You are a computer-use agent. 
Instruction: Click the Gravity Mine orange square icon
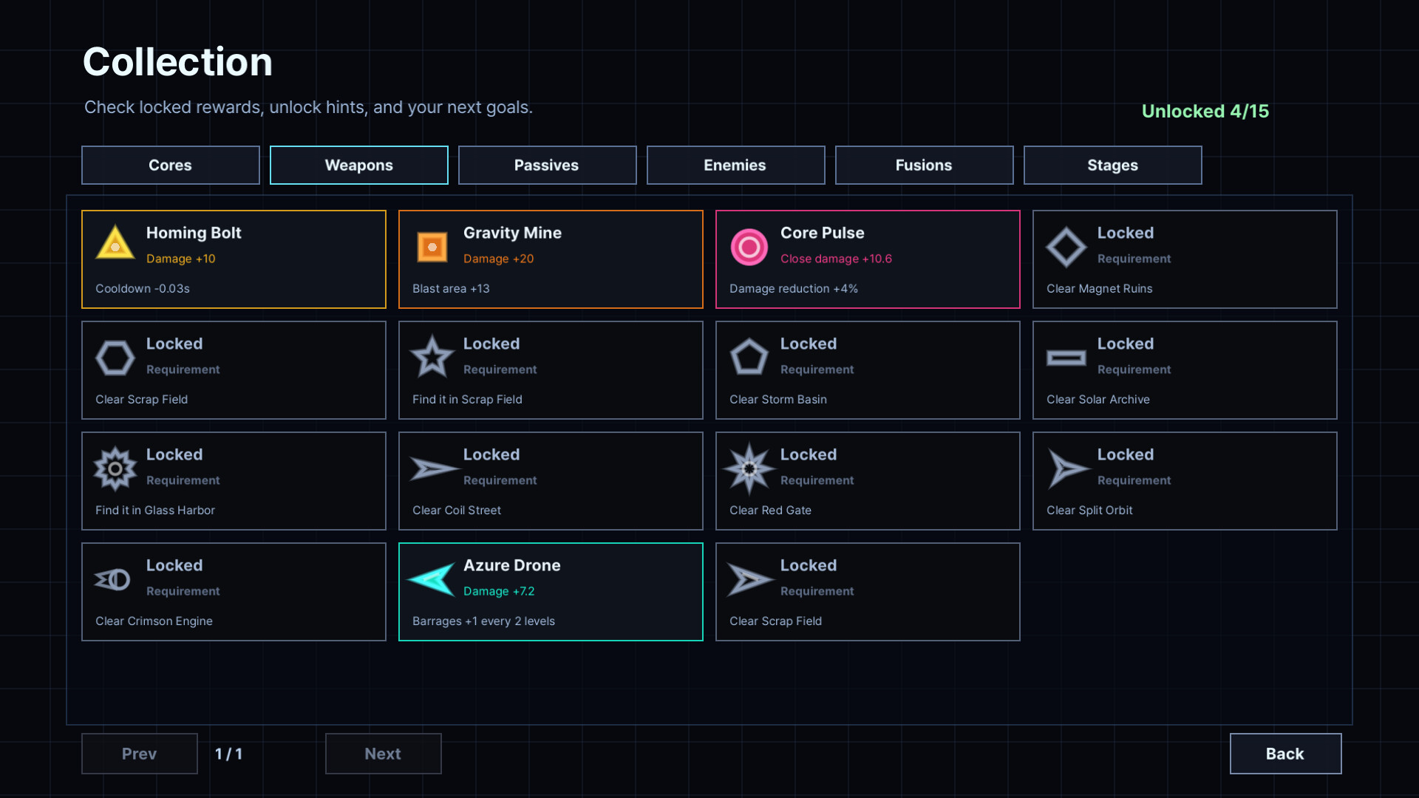tap(432, 247)
